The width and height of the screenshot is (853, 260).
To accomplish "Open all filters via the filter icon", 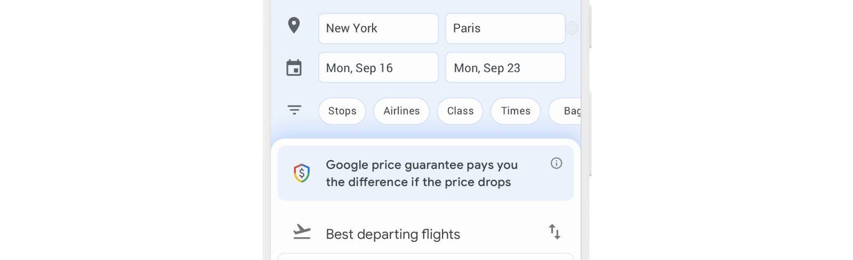I will (x=294, y=110).
